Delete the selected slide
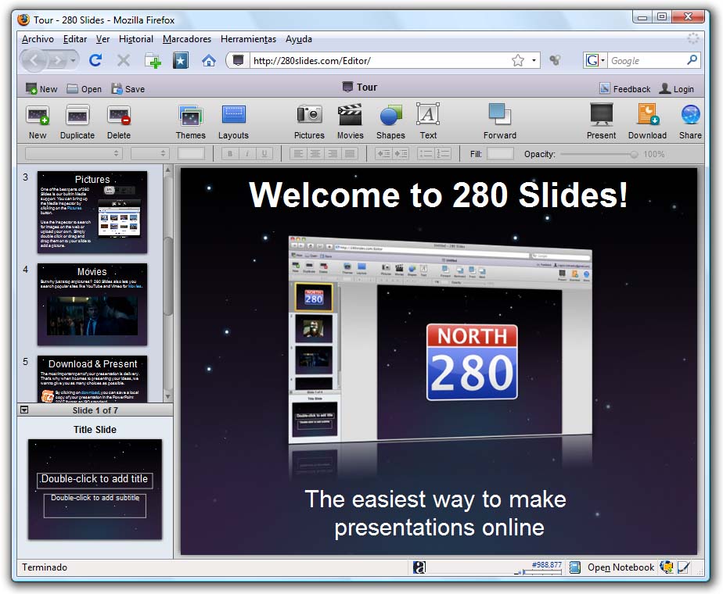This screenshot has width=723, height=594. [119, 122]
